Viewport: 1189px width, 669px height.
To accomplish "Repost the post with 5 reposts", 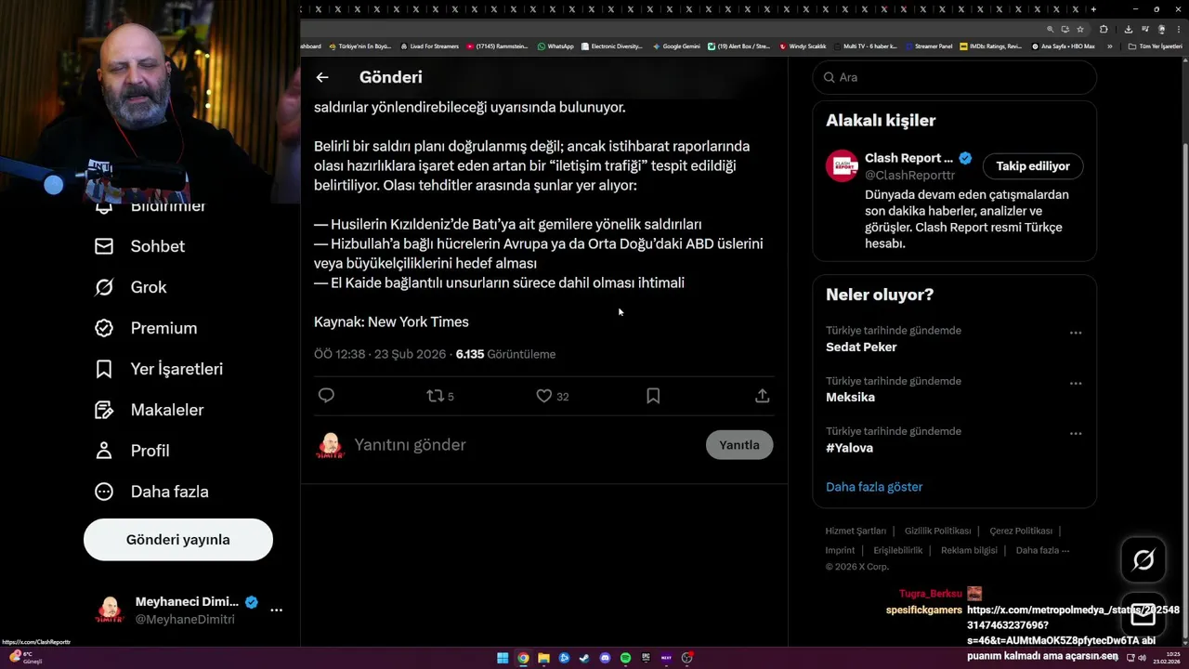I will click(440, 396).
